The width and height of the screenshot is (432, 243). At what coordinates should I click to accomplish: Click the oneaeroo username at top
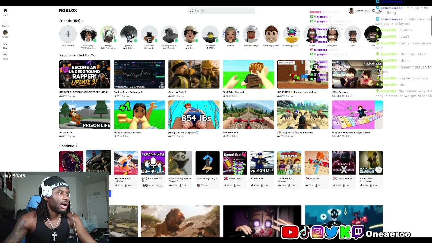point(362,11)
